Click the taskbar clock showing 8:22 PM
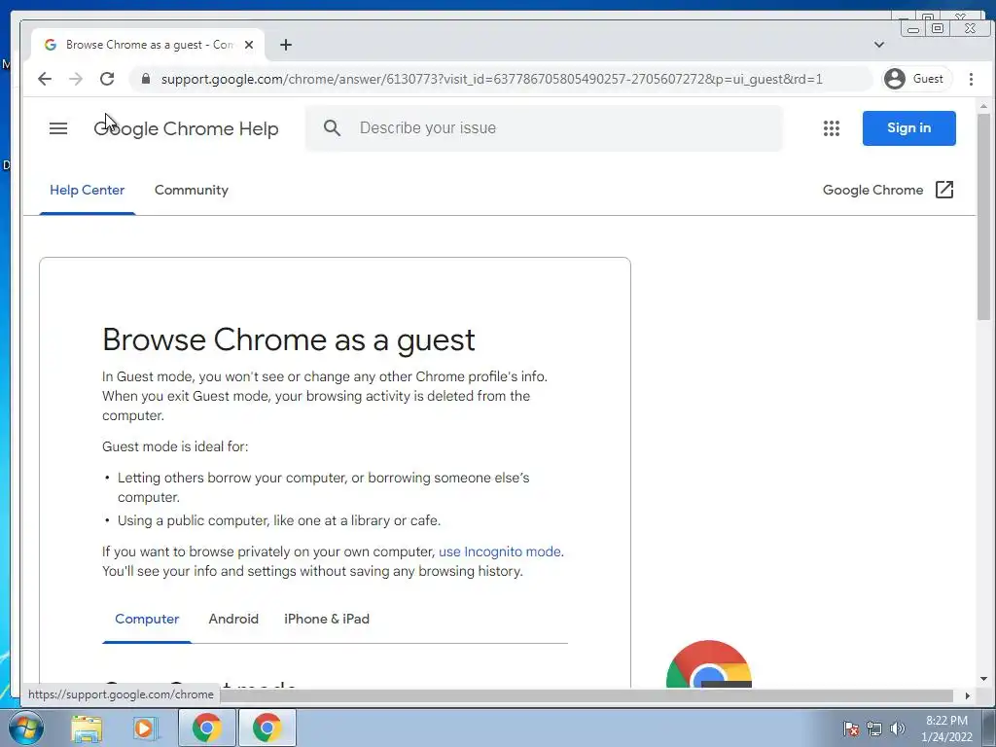 (x=946, y=729)
